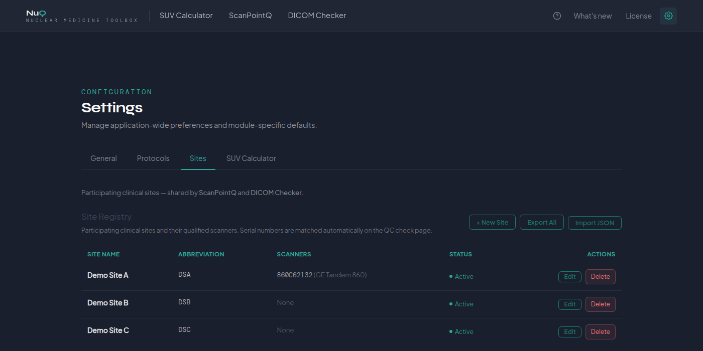Switch to the General settings tab
The image size is (703, 351).
click(x=103, y=158)
